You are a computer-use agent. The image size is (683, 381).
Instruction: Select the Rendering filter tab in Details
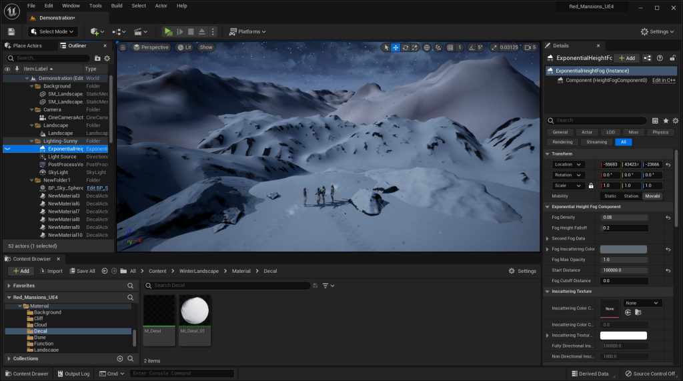pos(562,142)
